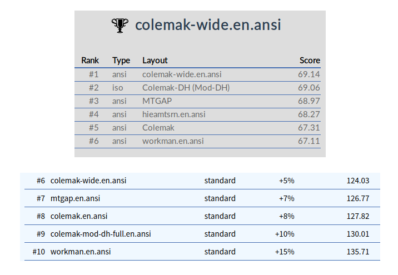The image size is (398, 275).
Task: Open the mtgap.en.ansi row at #7
Action: (75, 198)
